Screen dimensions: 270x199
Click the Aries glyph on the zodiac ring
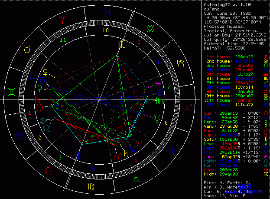[x=63, y=20]
